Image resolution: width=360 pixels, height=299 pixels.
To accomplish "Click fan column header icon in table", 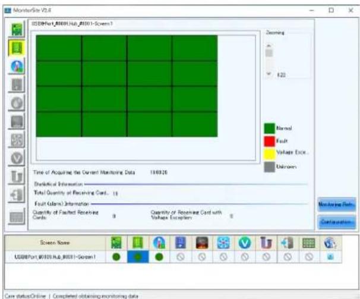I will (x=223, y=243).
